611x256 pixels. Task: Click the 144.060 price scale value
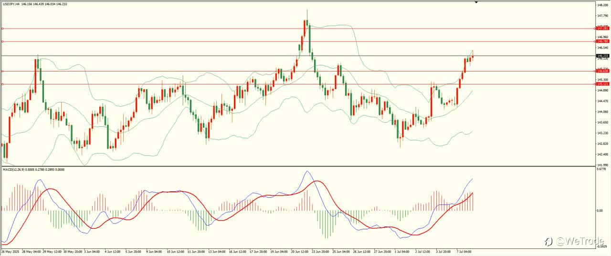click(x=602, y=112)
